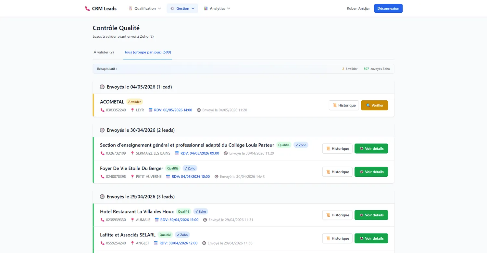
Task: Open the Qualification menu
Action: 145,8
